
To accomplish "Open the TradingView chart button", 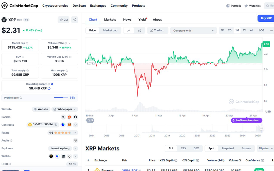I will tap(157, 30).
